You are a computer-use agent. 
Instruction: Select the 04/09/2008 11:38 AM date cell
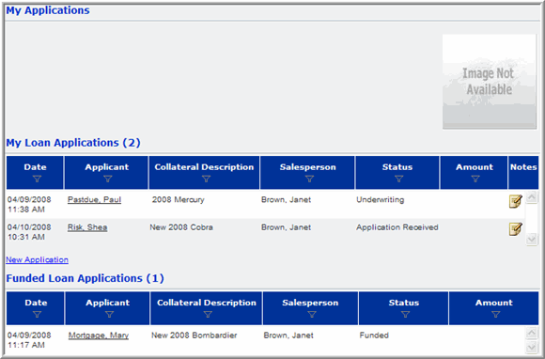pyautogui.click(x=29, y=204)
